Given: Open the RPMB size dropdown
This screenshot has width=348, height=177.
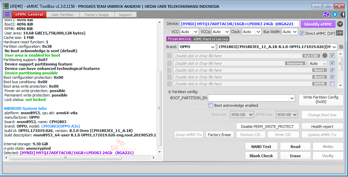Looking at the screenshot, I should (x=287, y=115).
